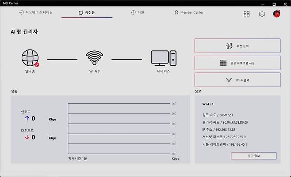Start Wi-Fi 검색 scan
Screen dimensions: 291x177
point(237,80)
